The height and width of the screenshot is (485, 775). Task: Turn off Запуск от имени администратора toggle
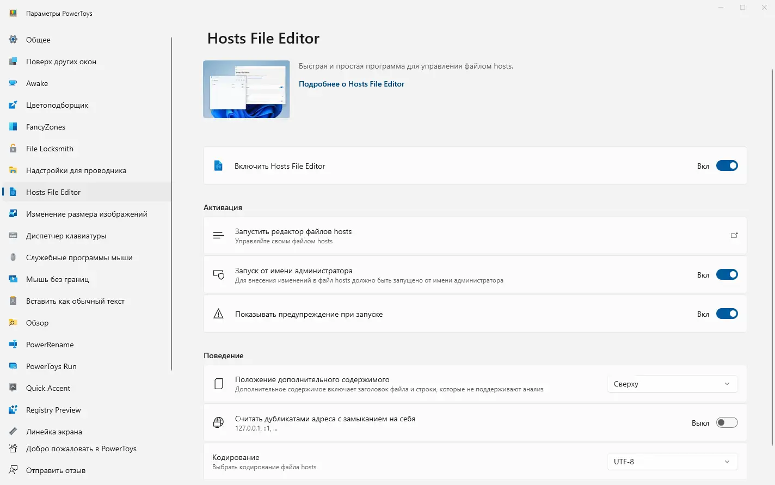click(x=727, y=275)
